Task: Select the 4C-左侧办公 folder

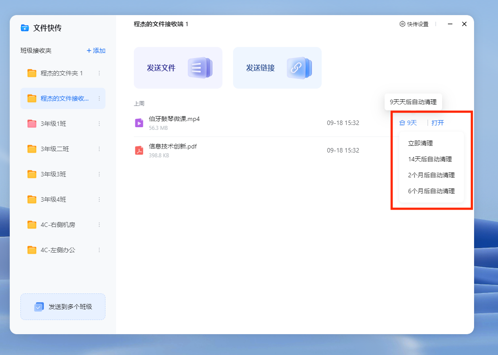Action: pyautogui.click(x=63, y=250)
